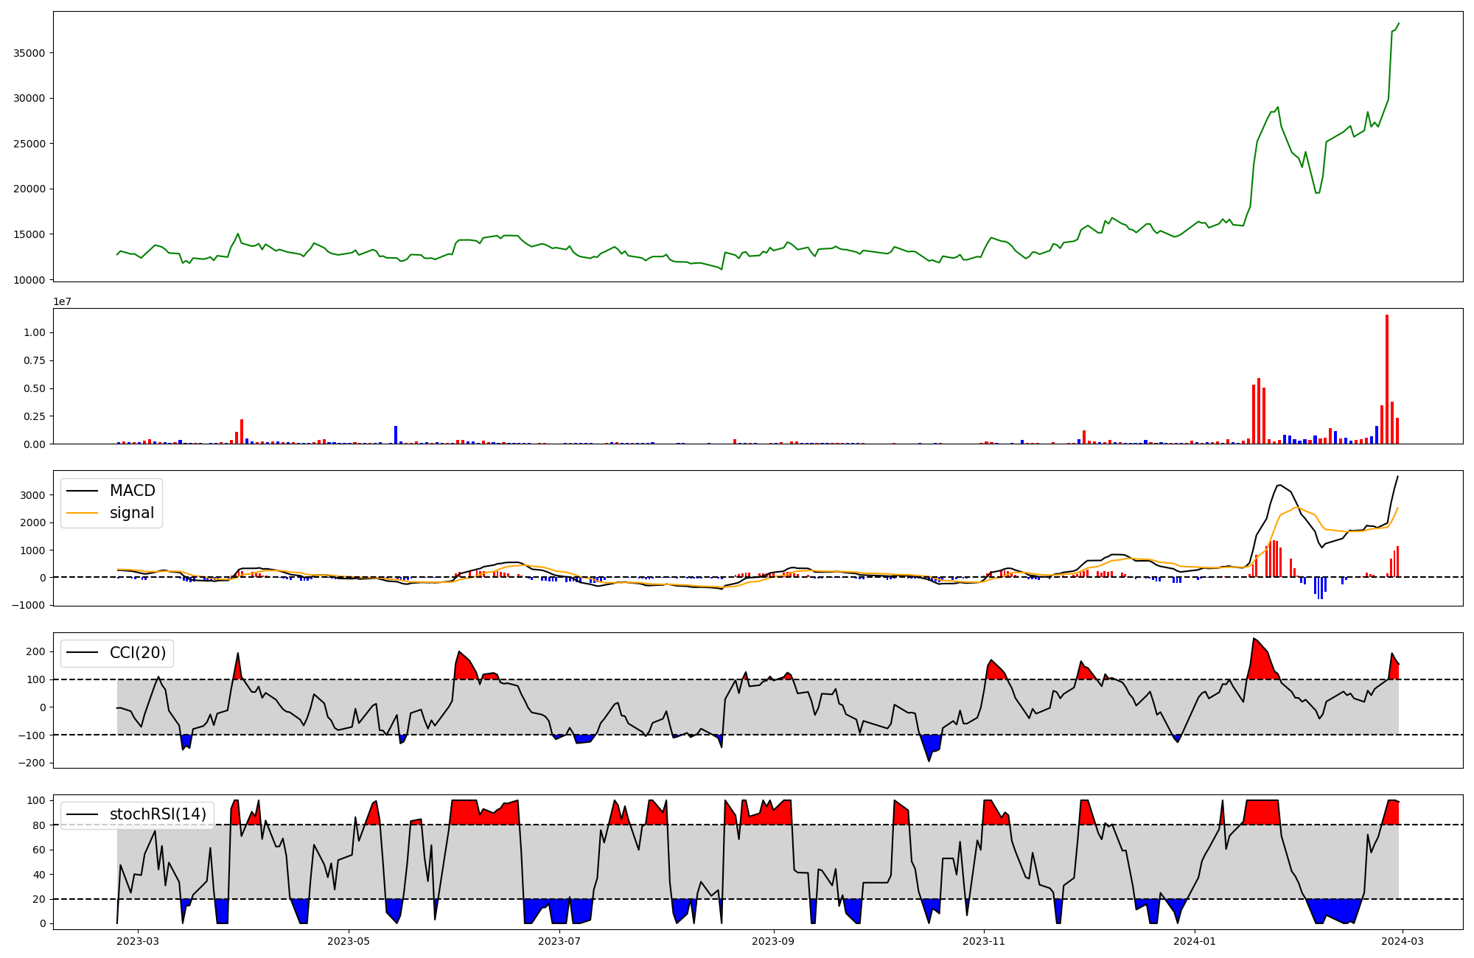Click the 2023-11 x-axis date label

point(984,941)
